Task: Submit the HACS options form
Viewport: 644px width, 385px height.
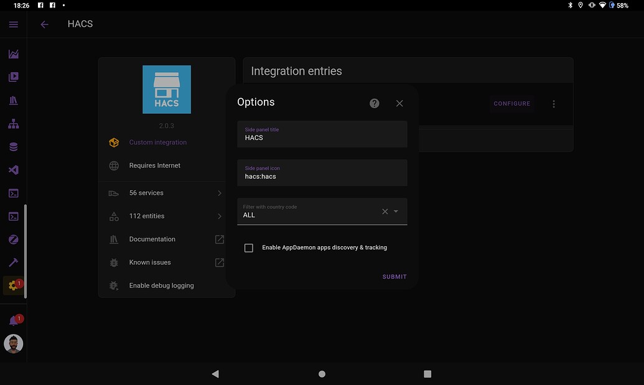Action: [394, 276]
